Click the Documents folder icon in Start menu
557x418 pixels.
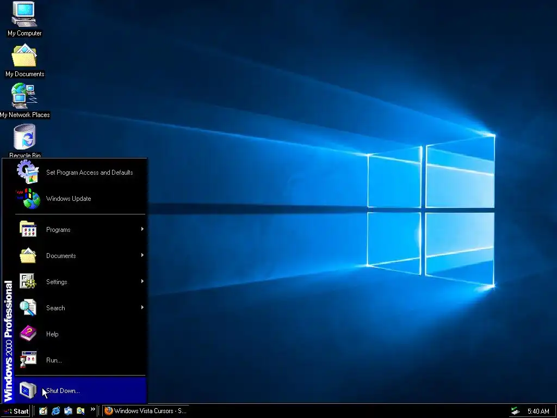(x=28, y=255)
